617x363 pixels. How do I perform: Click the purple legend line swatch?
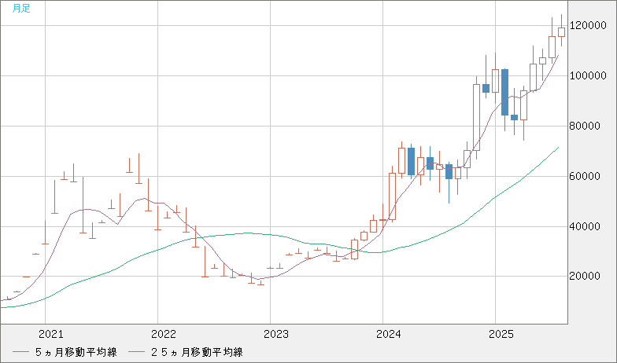20,352
